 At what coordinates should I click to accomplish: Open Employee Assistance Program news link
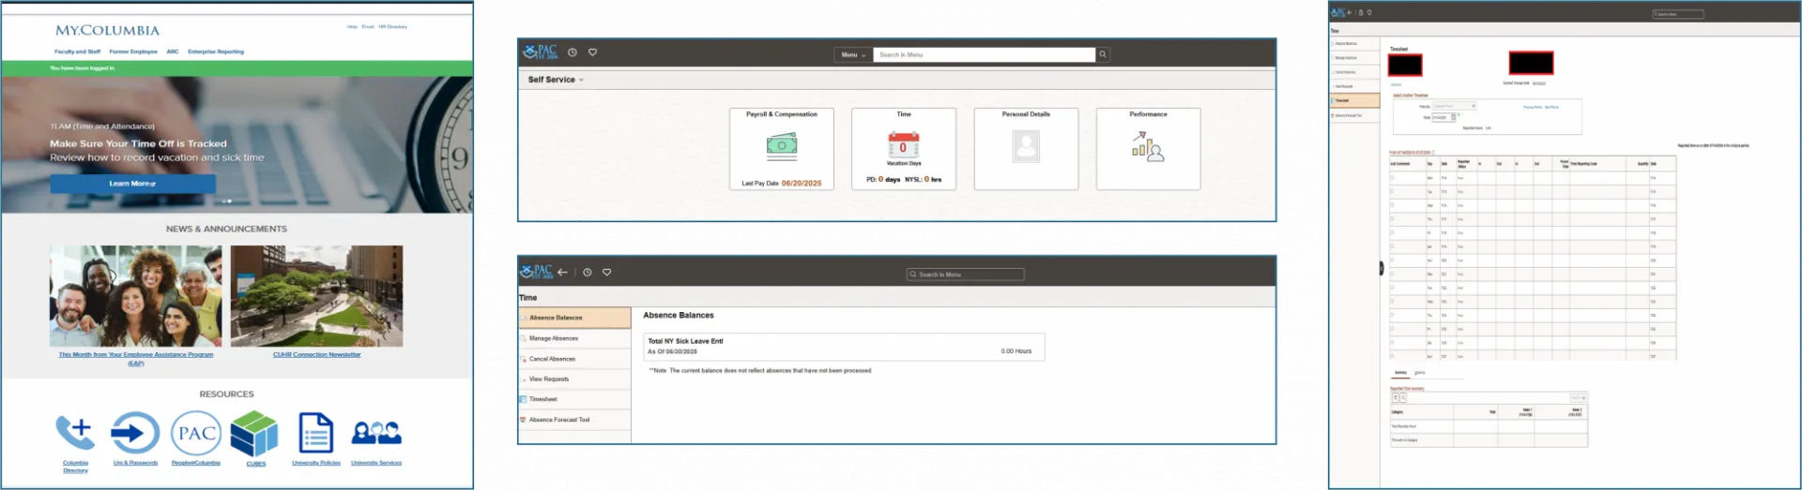[136, 359]
